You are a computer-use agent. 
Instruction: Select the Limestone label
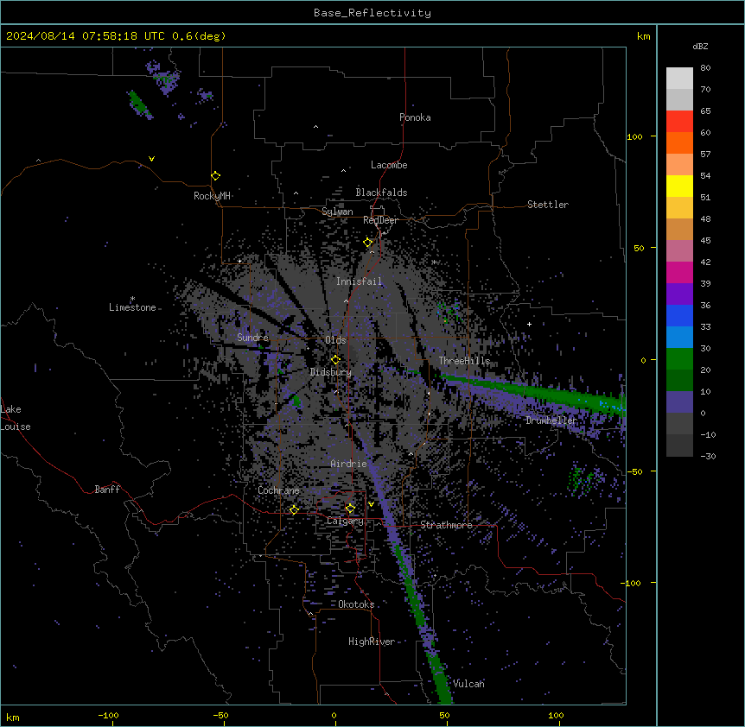coord(132,307)
